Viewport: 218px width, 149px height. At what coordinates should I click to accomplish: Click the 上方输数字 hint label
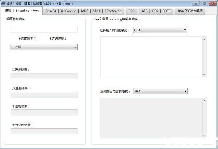[27, 39]
